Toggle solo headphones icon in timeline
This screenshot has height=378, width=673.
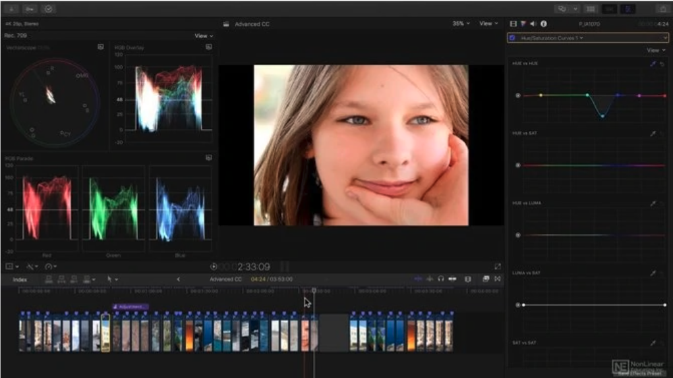click(x=441, y=279)
